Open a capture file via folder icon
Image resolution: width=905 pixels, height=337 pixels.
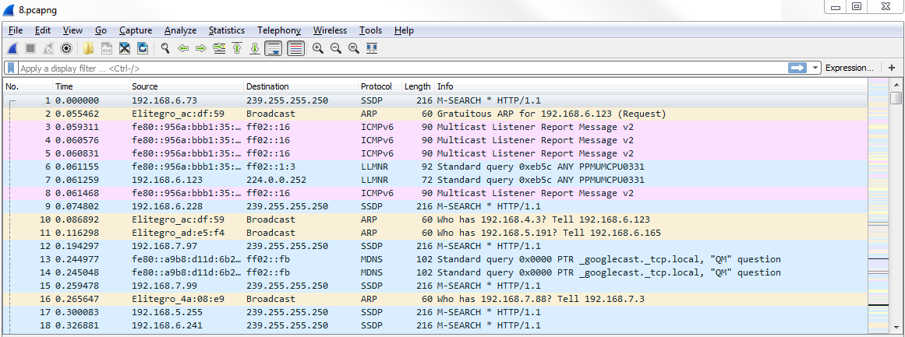coord(88,48)
